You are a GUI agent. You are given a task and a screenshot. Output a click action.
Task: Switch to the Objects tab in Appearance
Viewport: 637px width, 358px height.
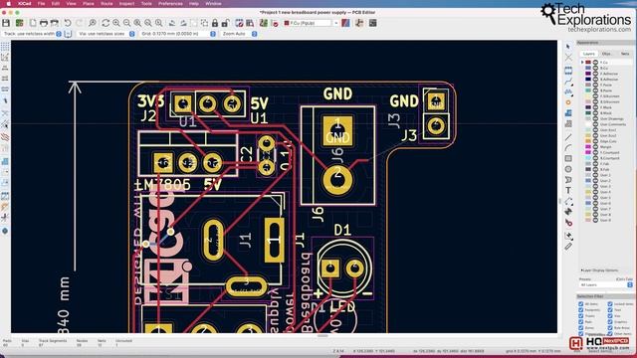pos(606,54)
